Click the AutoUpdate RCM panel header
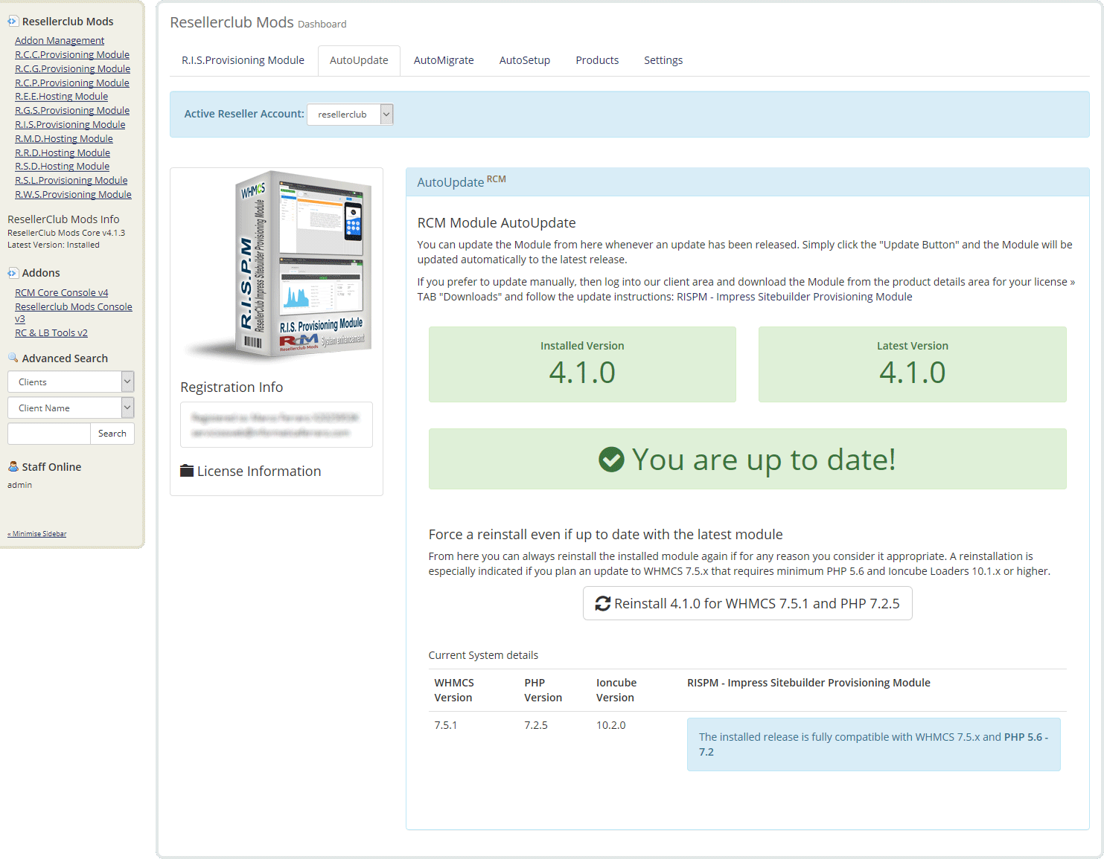Screen dimensions: 1104x859 (x=747, y=182)
